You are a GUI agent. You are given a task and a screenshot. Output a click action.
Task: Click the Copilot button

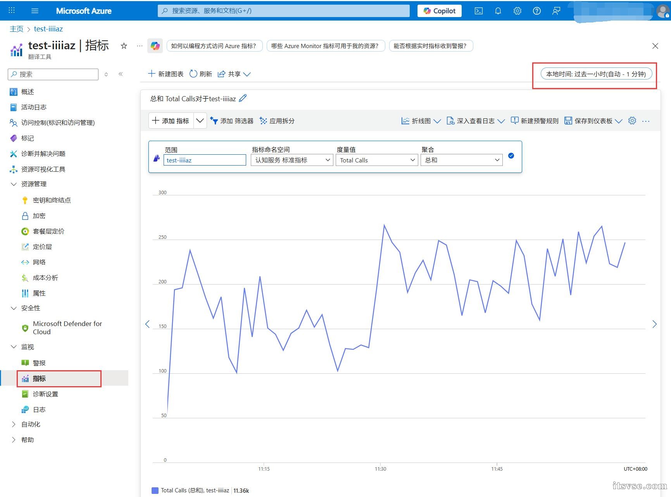[x=439, y=11]
